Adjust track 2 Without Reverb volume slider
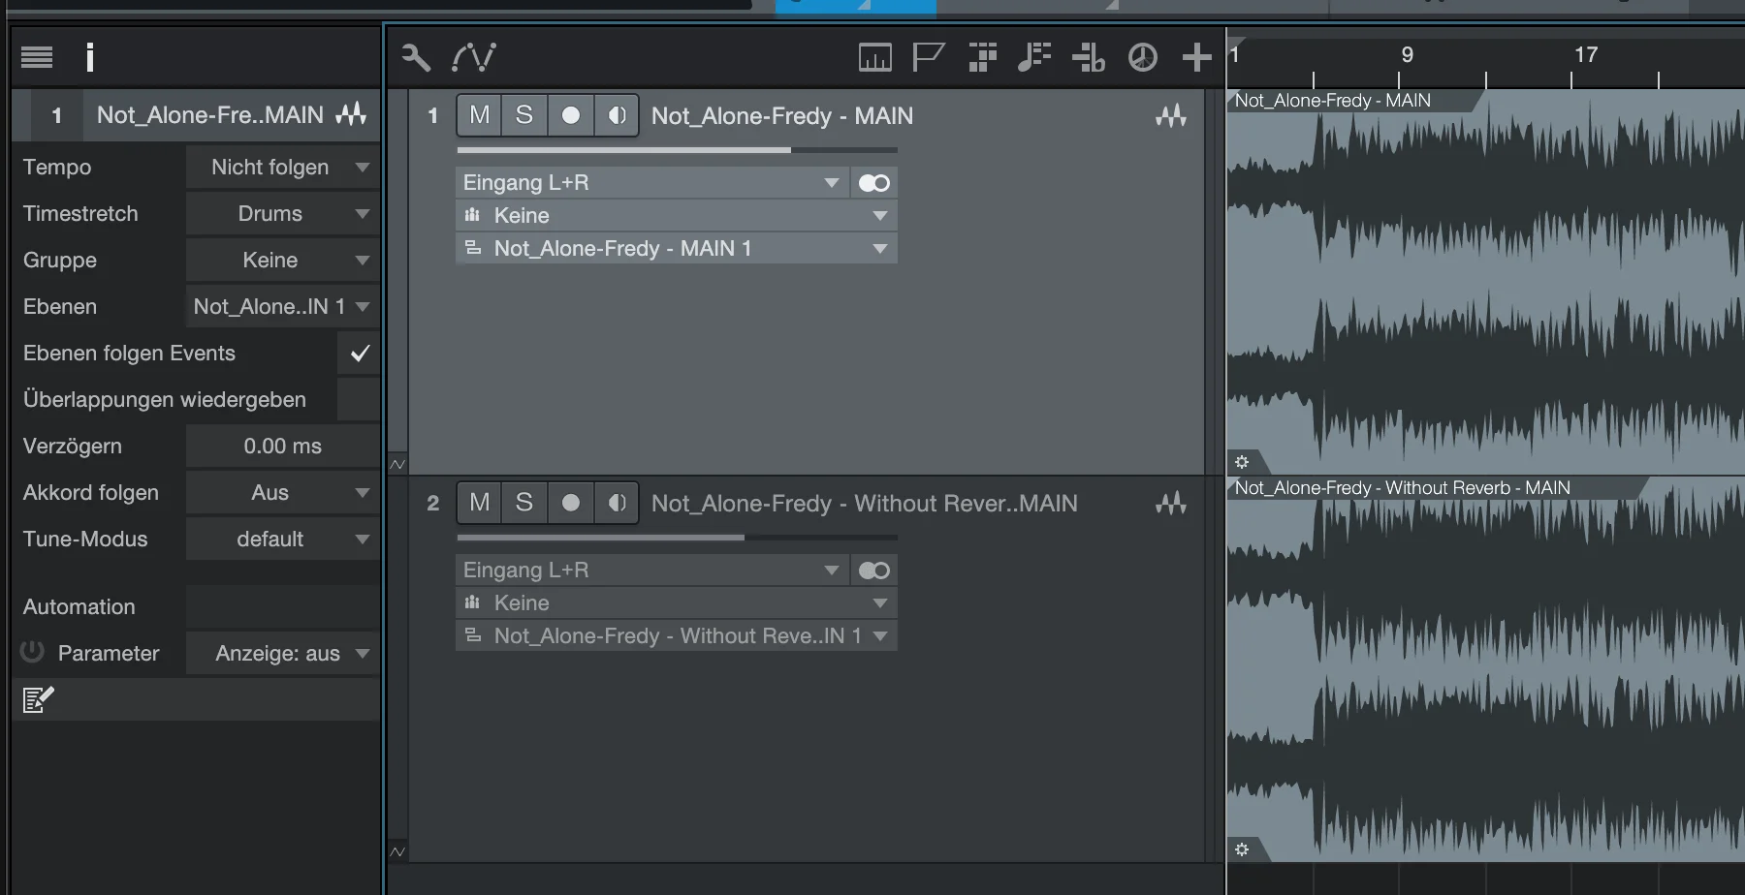 (677, 538)
